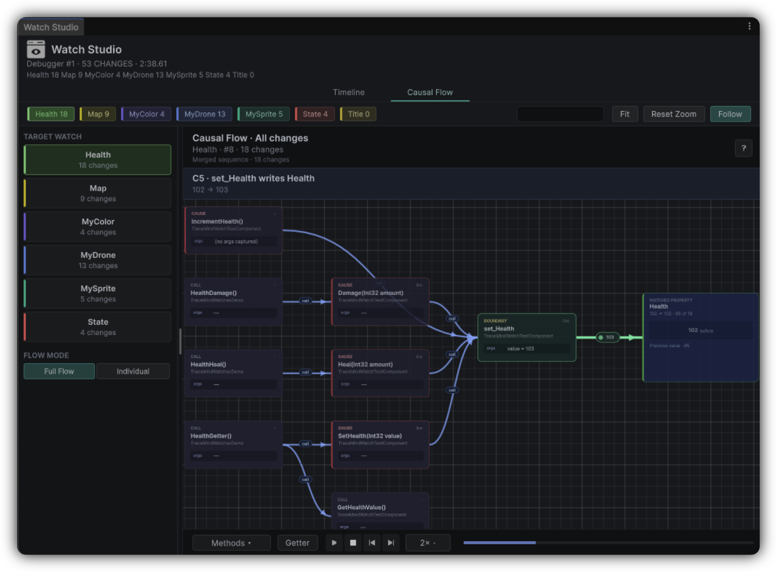777x572 pixels.
Task: Click the Health watched property node
Action: (701, 337)
